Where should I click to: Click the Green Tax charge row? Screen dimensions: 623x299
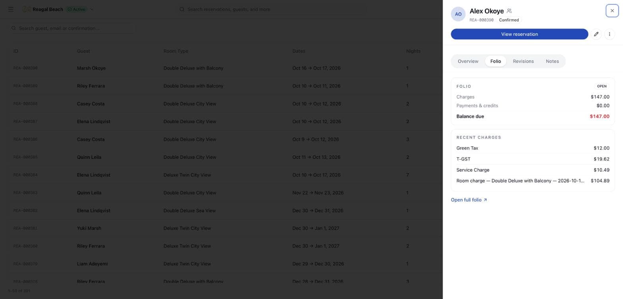pos(533,148)
